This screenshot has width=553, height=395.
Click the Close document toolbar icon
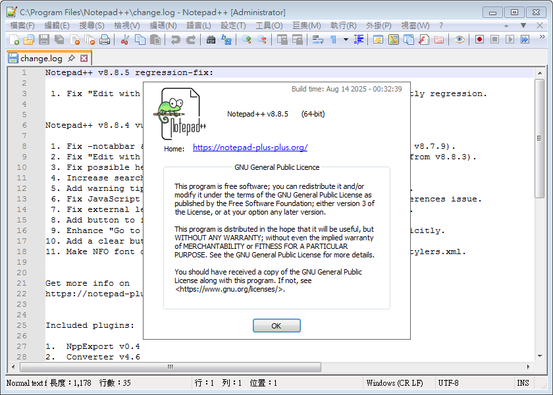pos(74,39)
